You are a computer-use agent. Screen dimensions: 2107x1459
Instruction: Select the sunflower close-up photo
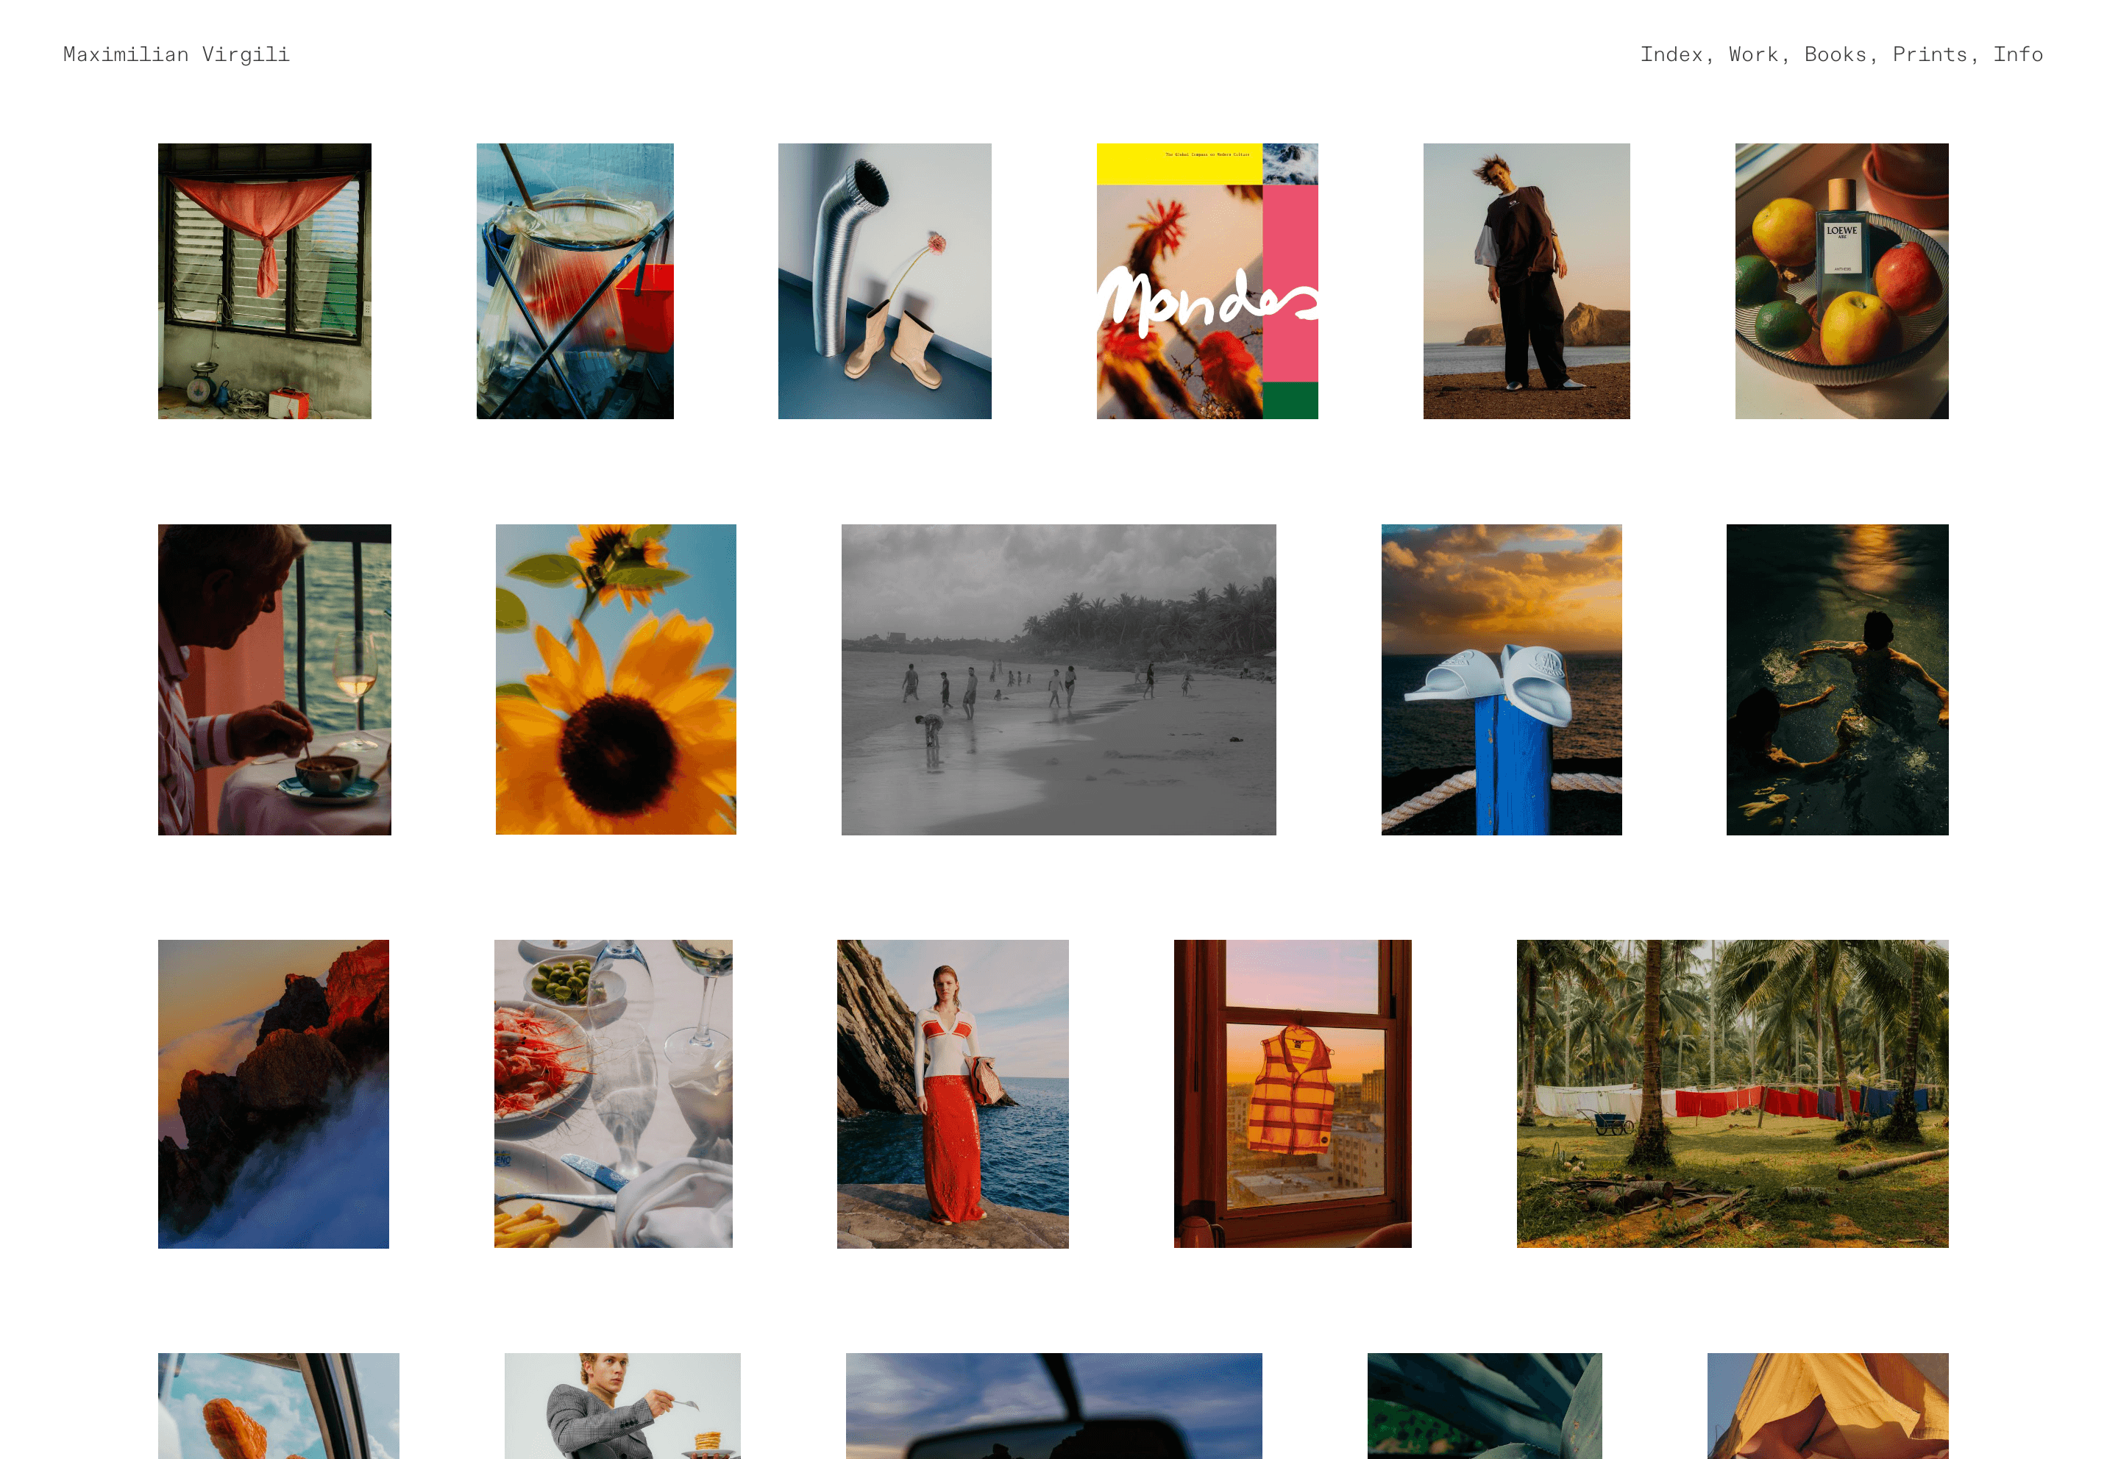point(616,678)
